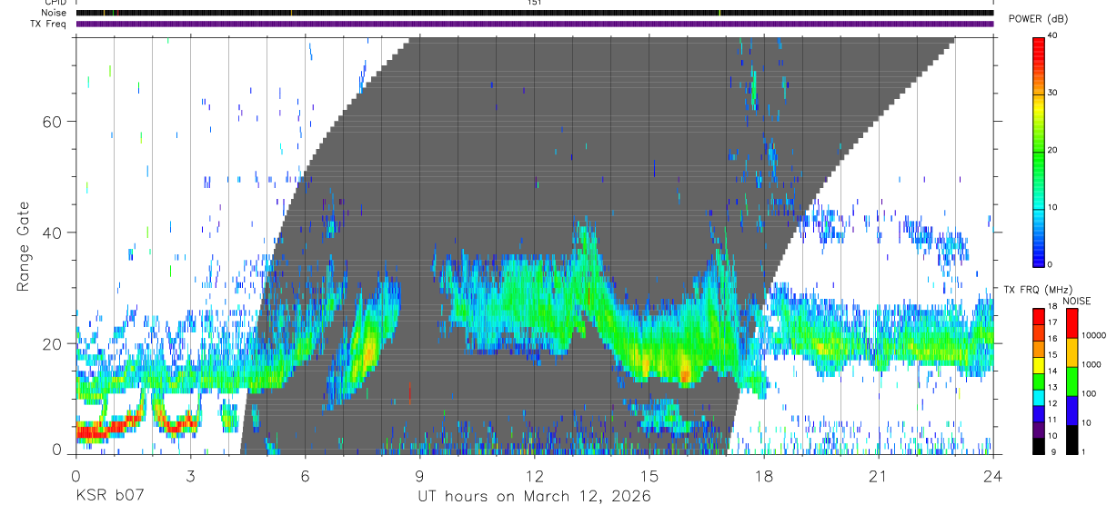Screen dimensions: 1117x515
Task: Click hour 9 on the UT time axis
Action: (419, 474)
